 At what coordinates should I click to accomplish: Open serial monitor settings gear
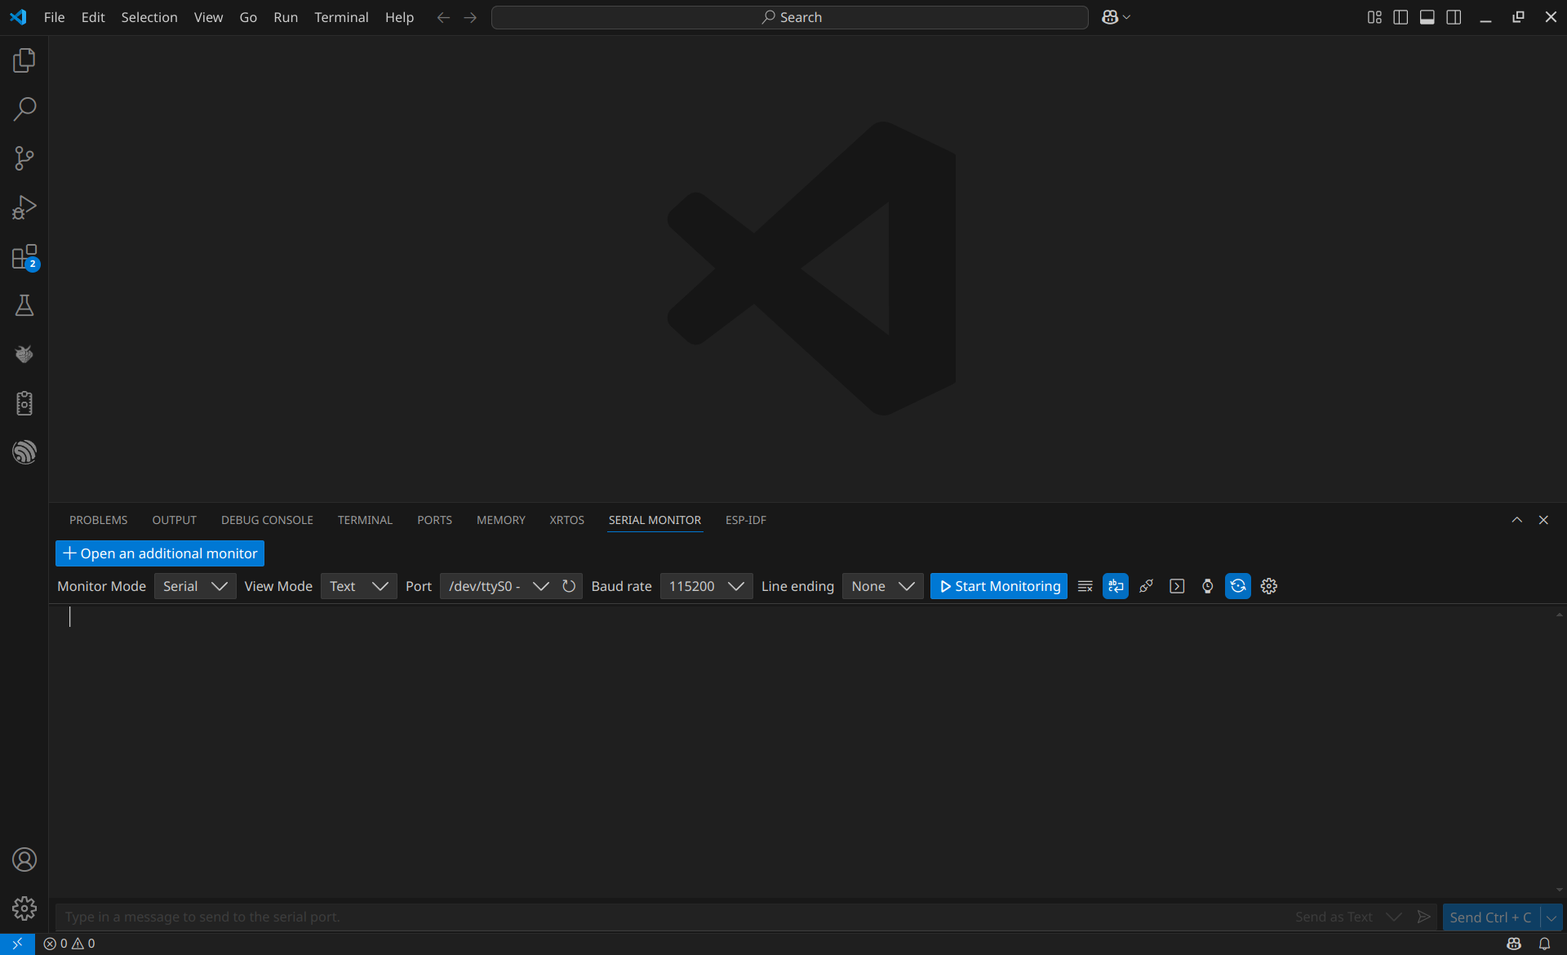pos(1268,586)
